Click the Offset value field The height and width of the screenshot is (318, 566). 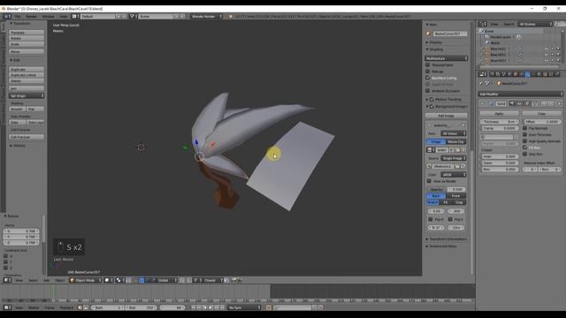tap(542, 122)
